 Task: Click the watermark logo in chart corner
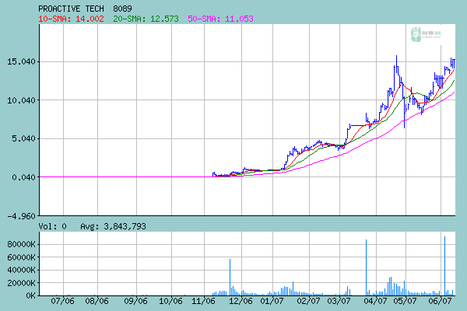426,34
